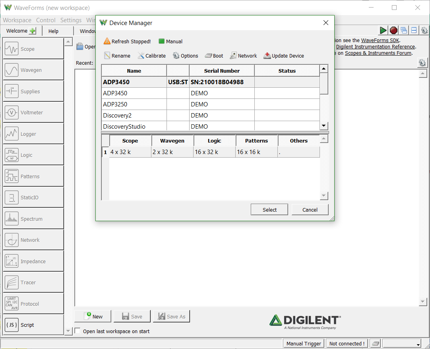This screenshot has height=349, width=430.
Task: Open the Workspace menu
Action: 17,20
